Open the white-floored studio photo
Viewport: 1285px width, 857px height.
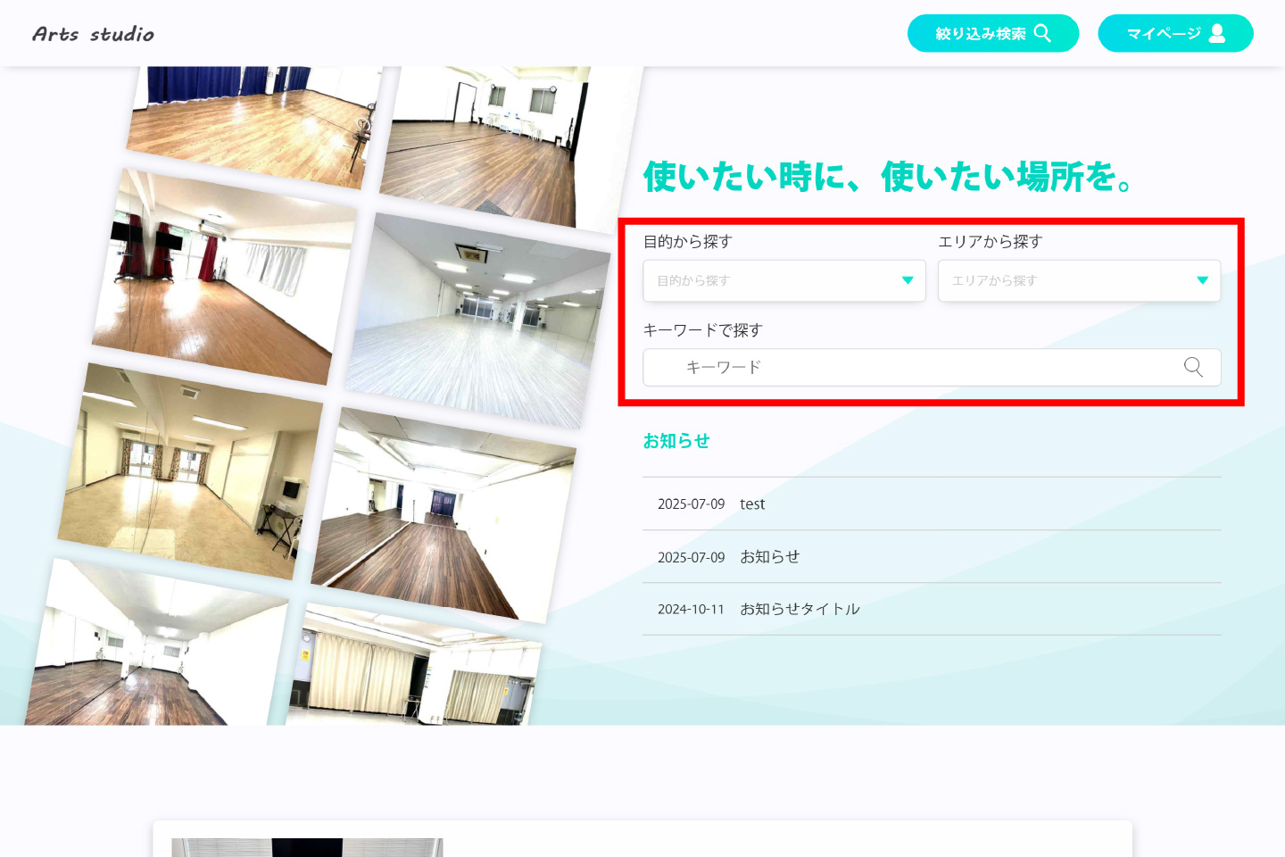coord(477,321)
